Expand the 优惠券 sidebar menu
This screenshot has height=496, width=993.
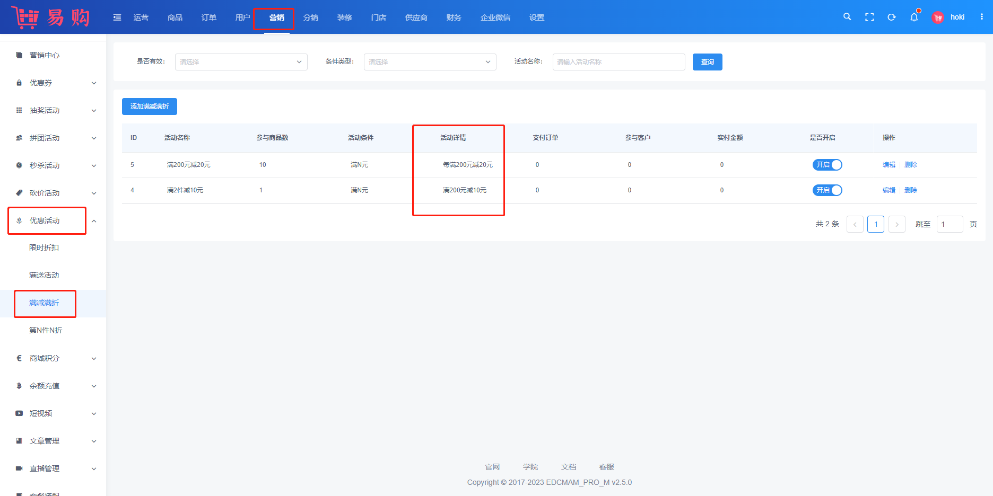(x=56, y=83)
